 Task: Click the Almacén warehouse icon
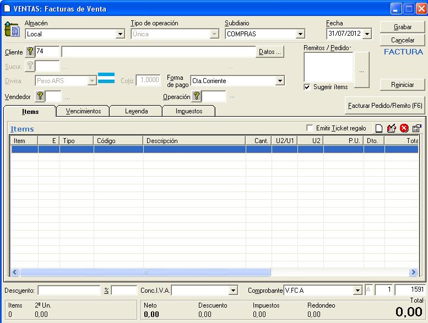pyautogui.click(x=12, y=30)
